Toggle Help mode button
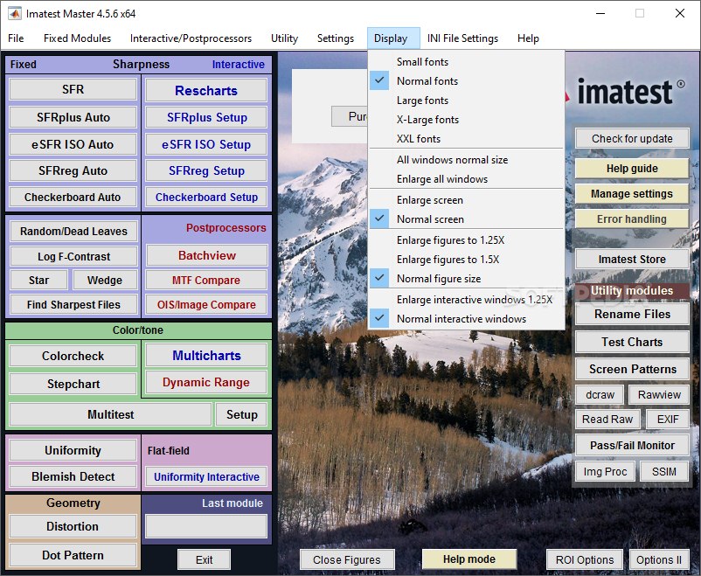This screenshot has width=701, height=576. click(x=469, y=559)
